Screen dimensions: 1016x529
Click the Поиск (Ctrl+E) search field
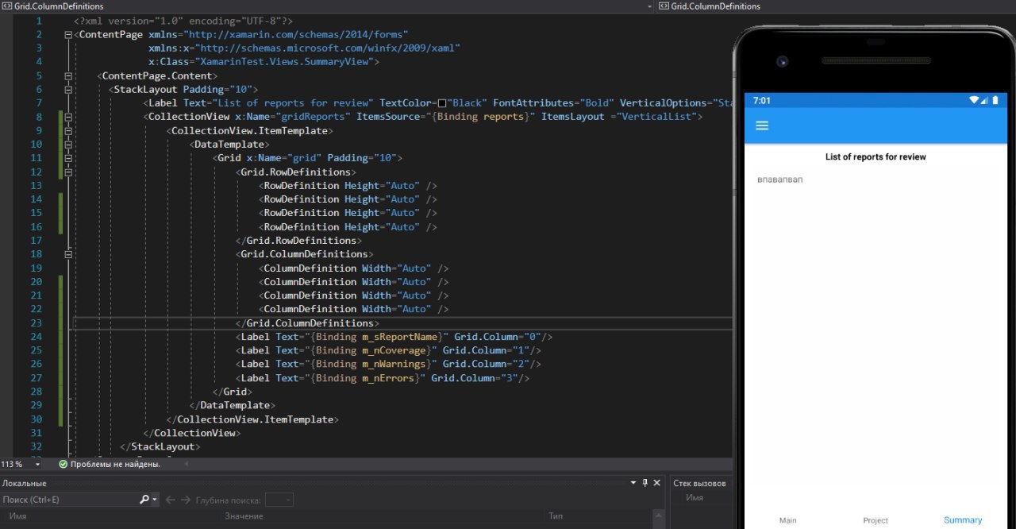coord(68,500)
